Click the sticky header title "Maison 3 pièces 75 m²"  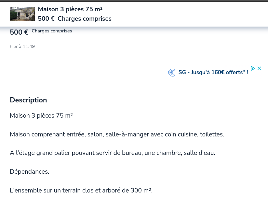[x=70, y=9]
